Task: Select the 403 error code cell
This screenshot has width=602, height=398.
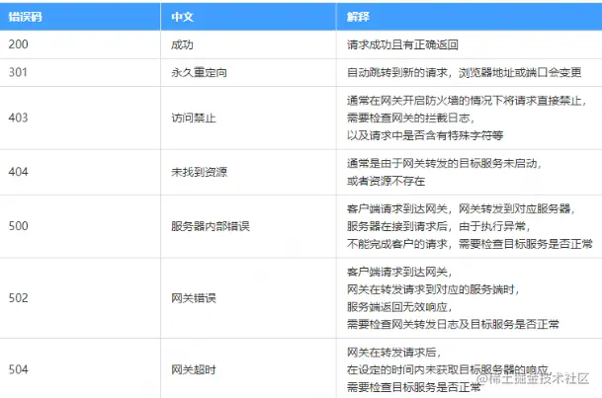Action: 80,118
